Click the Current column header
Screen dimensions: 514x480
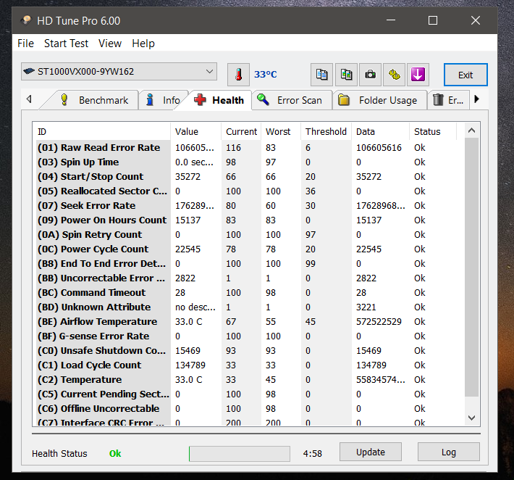(241, 132)
